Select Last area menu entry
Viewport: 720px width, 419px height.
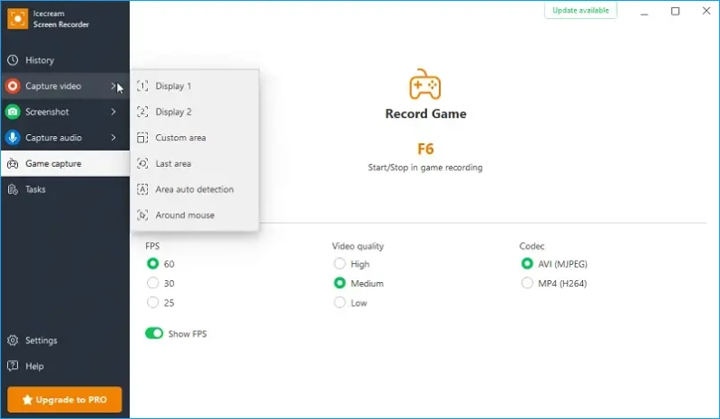[195, 163]
